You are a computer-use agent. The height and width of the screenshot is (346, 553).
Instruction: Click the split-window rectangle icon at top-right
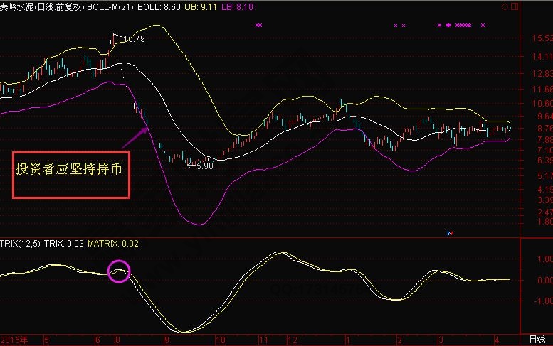(515, 6)
